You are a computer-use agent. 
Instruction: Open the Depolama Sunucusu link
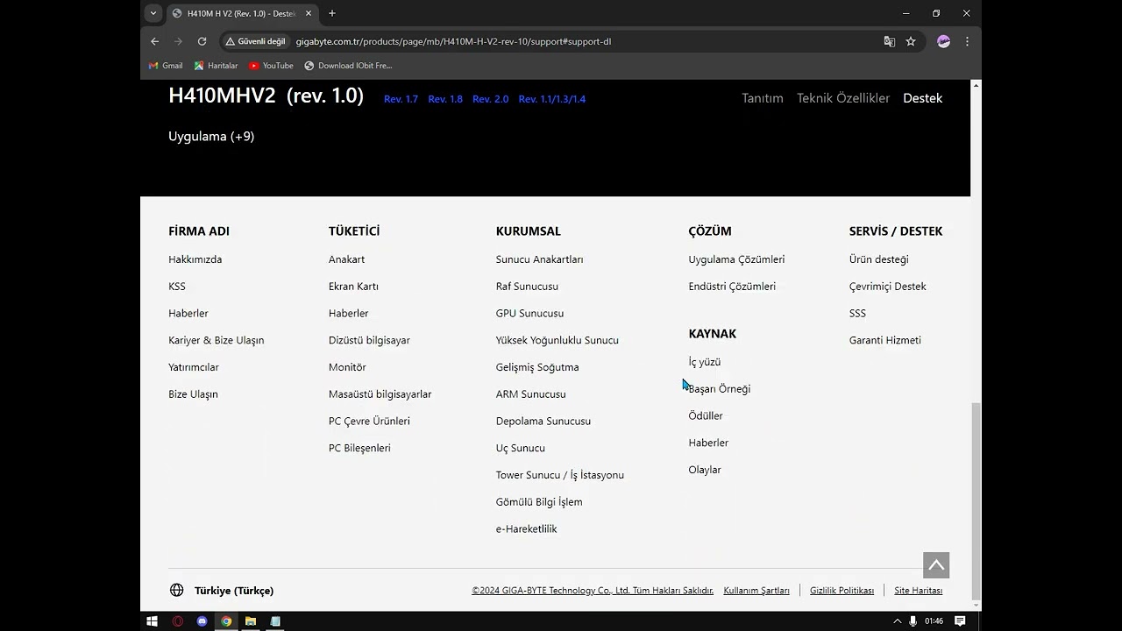click(543, 422)
